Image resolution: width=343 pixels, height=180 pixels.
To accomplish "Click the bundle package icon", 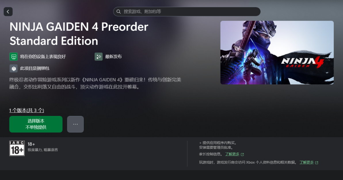I will [14, 69].
